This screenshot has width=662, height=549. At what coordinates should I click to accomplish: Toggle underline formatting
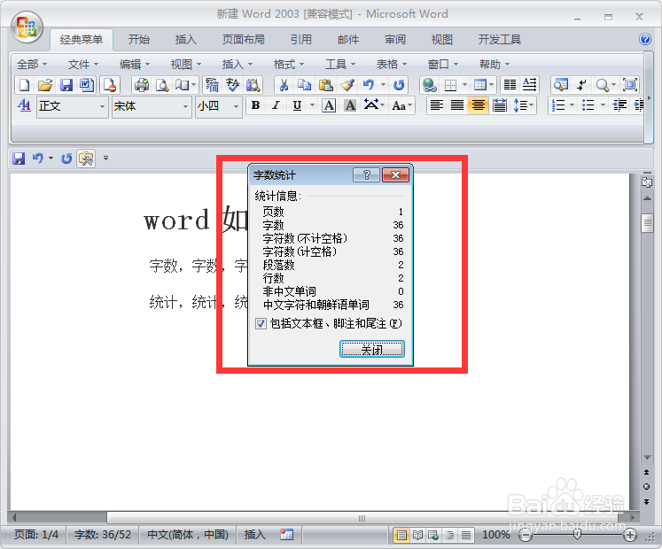coord(297,105)
